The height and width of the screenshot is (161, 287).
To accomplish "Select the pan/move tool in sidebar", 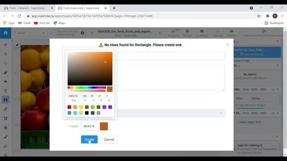I will tap(5, 45).
